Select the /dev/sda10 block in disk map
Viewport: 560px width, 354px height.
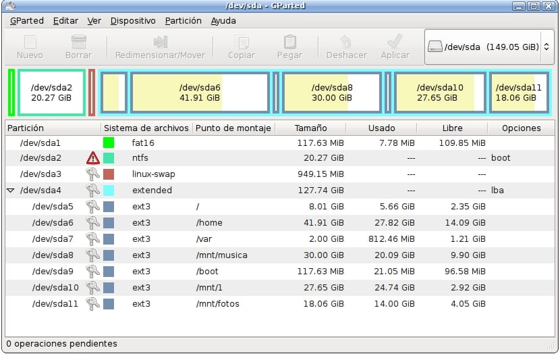pyautogui.click(x=440, y=93)
